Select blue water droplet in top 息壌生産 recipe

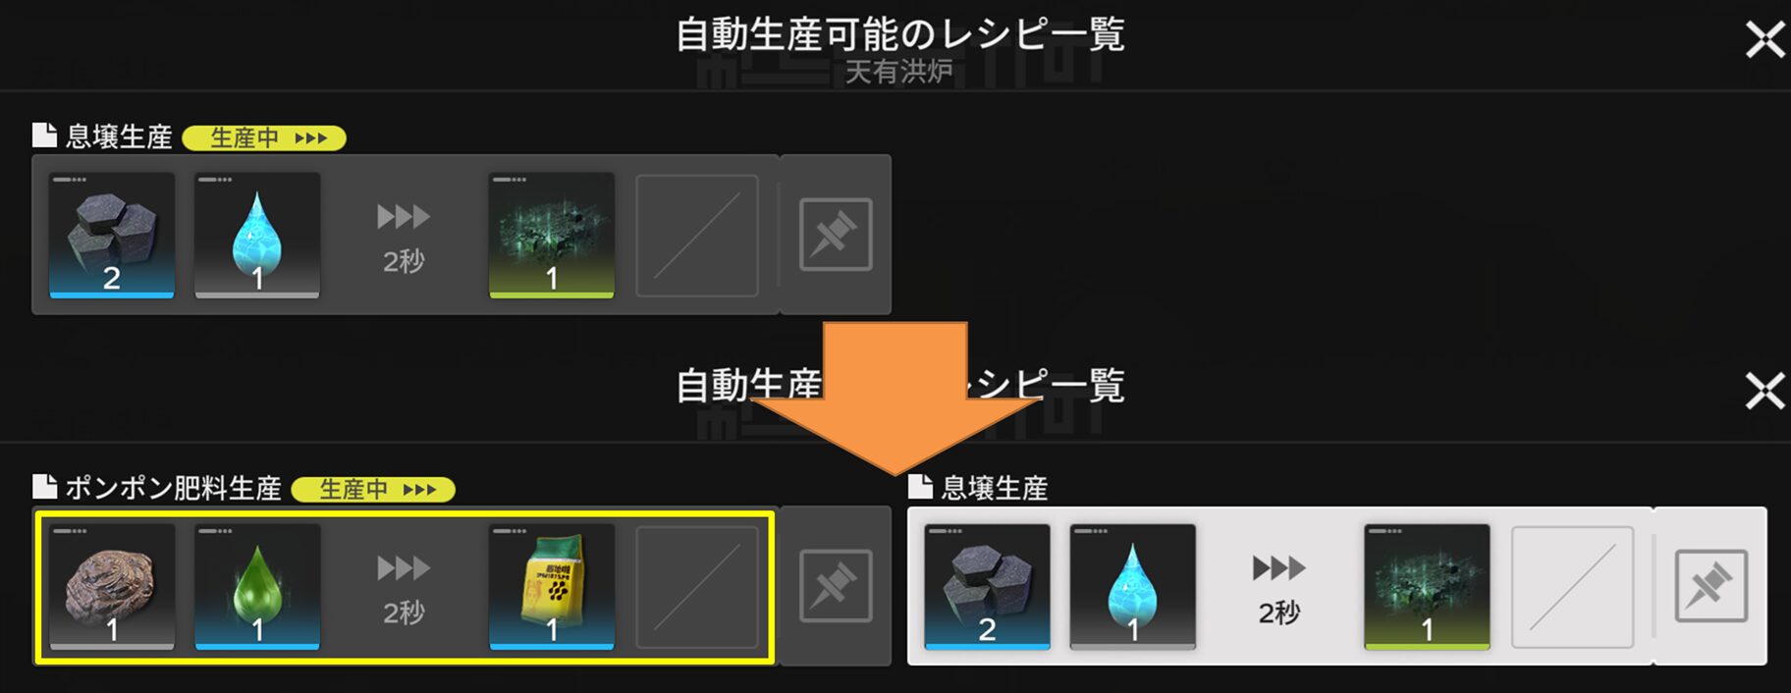coord(257,236)
